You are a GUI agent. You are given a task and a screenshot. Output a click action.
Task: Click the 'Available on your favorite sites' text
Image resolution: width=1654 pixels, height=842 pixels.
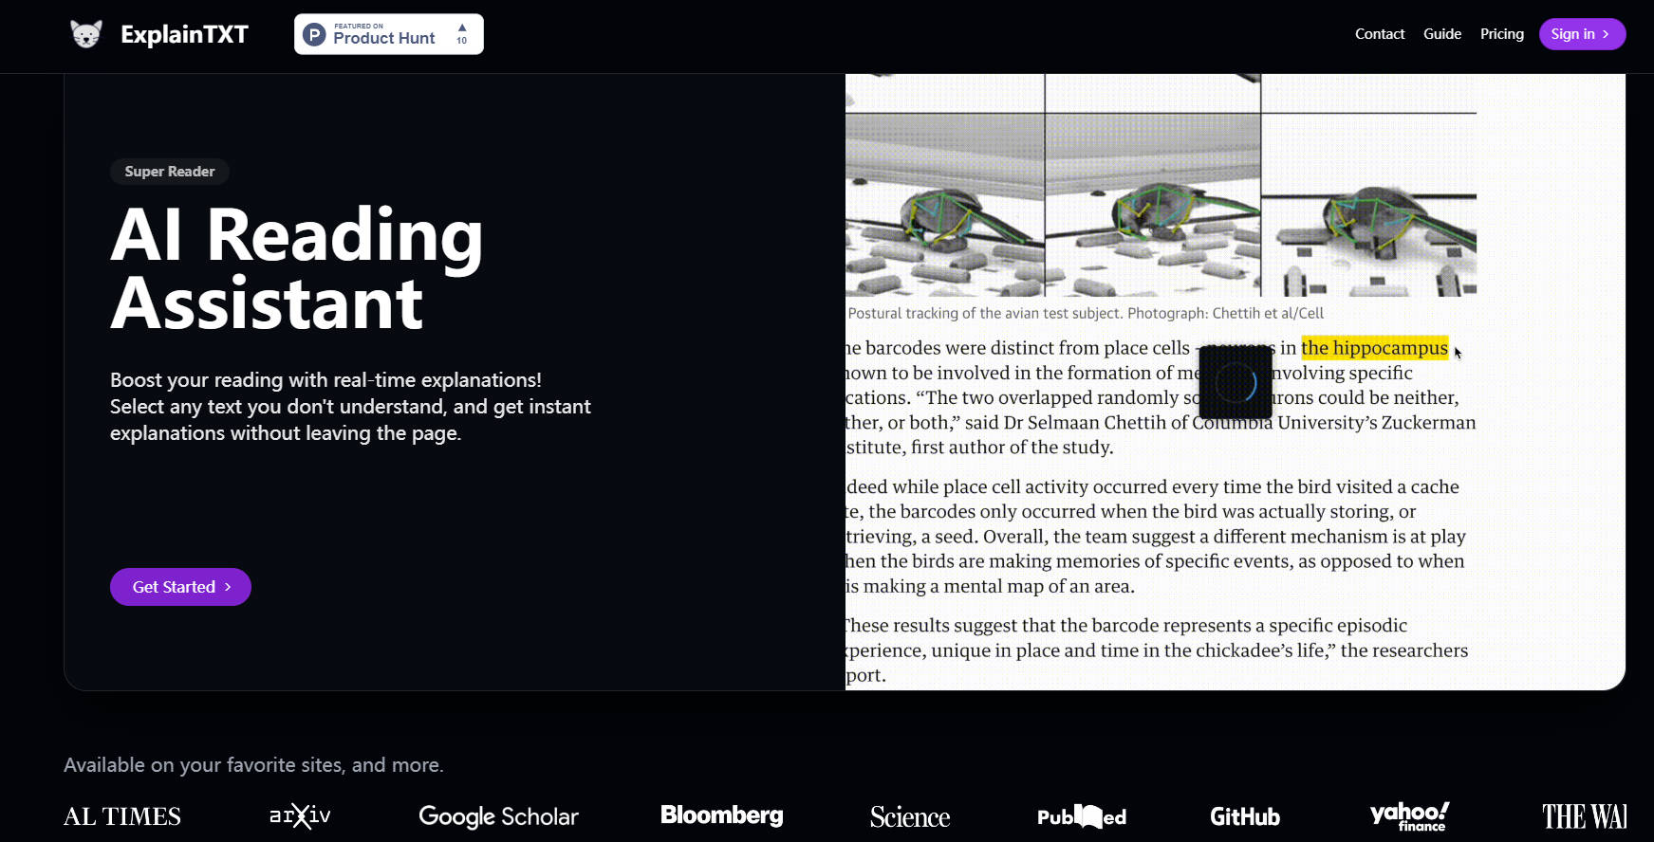(x=253, y=765)
